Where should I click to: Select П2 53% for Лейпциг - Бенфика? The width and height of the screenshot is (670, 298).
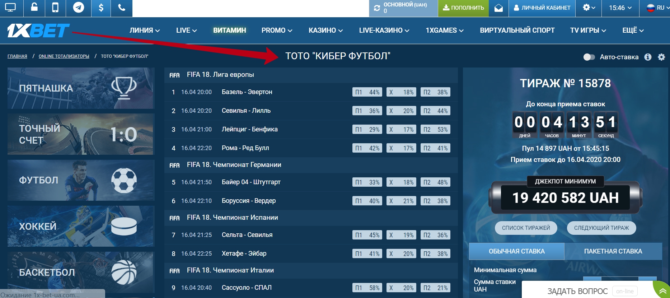point(435,130)
